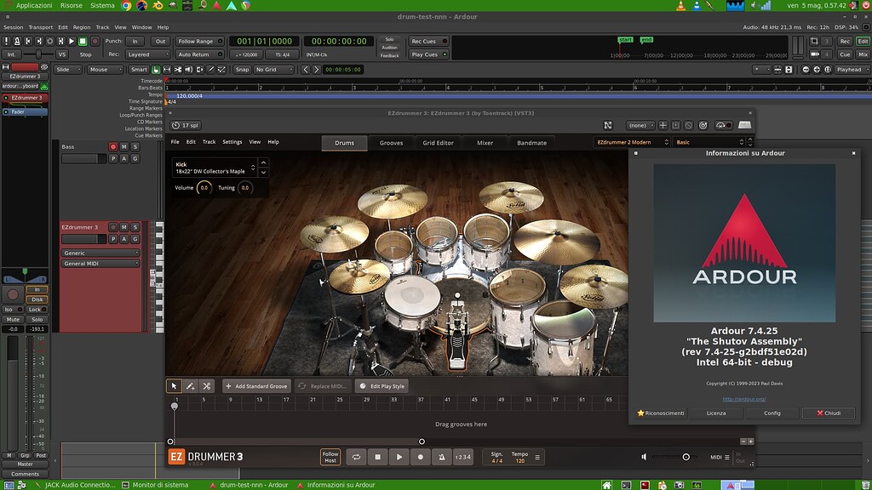
Task: Open the Mouse edit point dropdown
Action: pyautogui.click(x=105, y=70)
